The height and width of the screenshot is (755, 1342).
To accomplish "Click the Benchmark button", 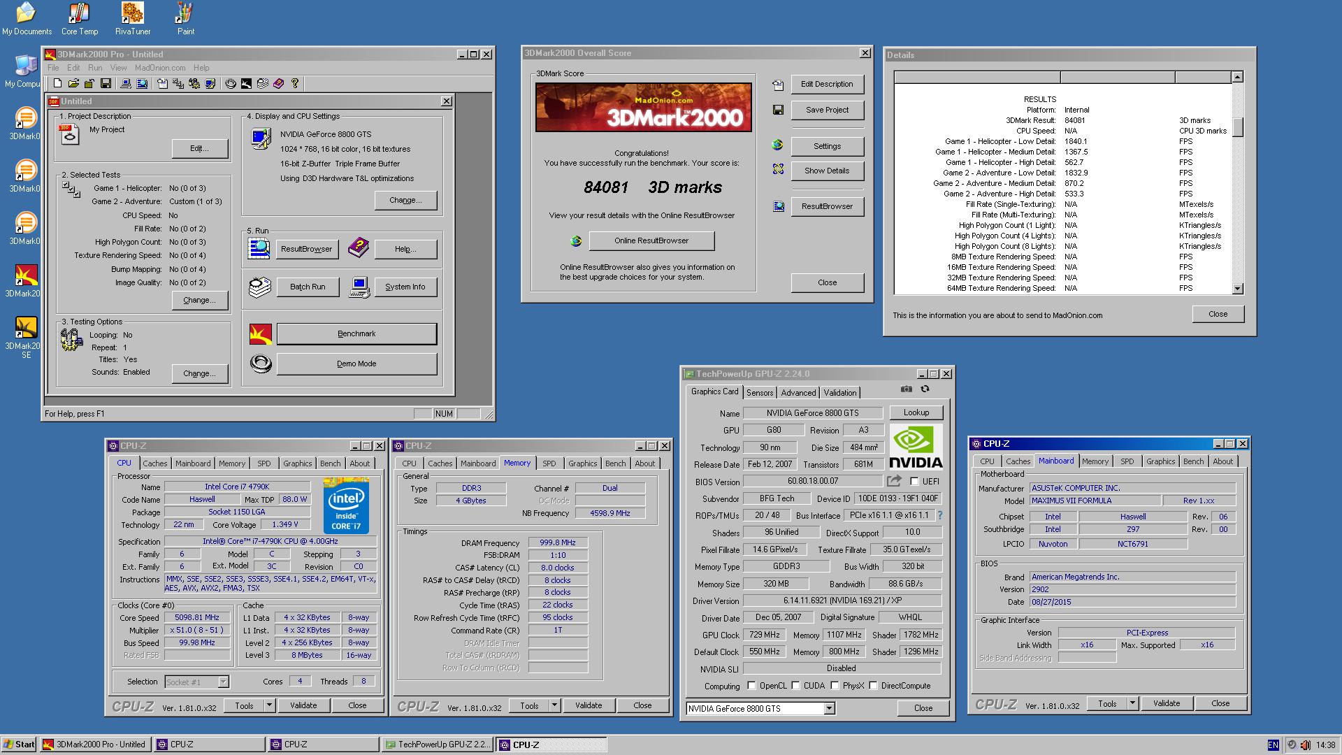I will [x=356, y=334].
